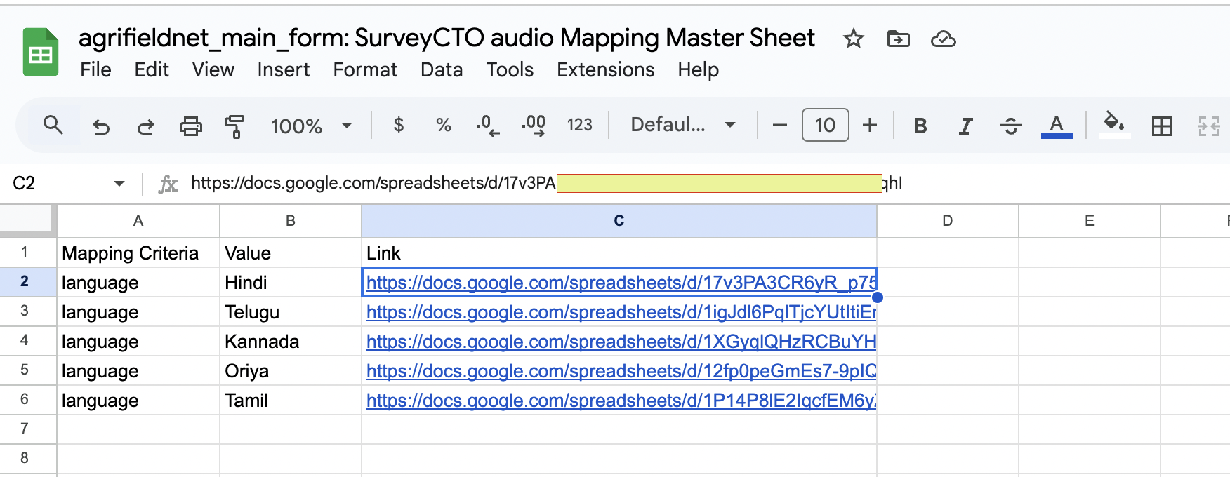Toggle italic formatting
Viewport: 1230px width, 477px height.
tap(965, 126)
